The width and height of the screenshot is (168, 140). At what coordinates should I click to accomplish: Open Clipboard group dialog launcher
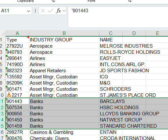53,1
